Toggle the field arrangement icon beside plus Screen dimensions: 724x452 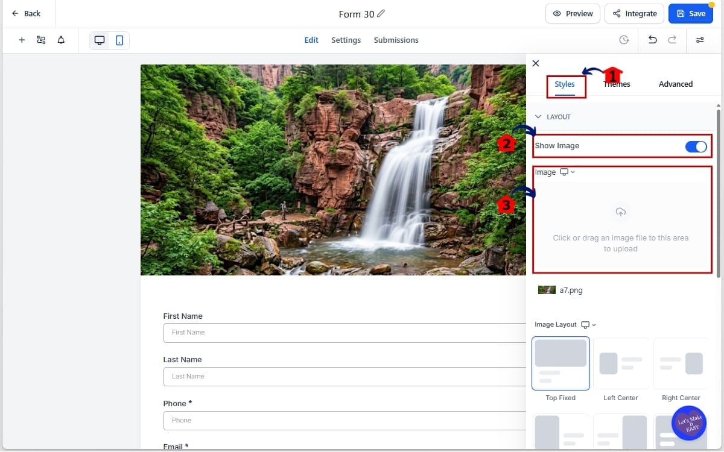(41, 40)
